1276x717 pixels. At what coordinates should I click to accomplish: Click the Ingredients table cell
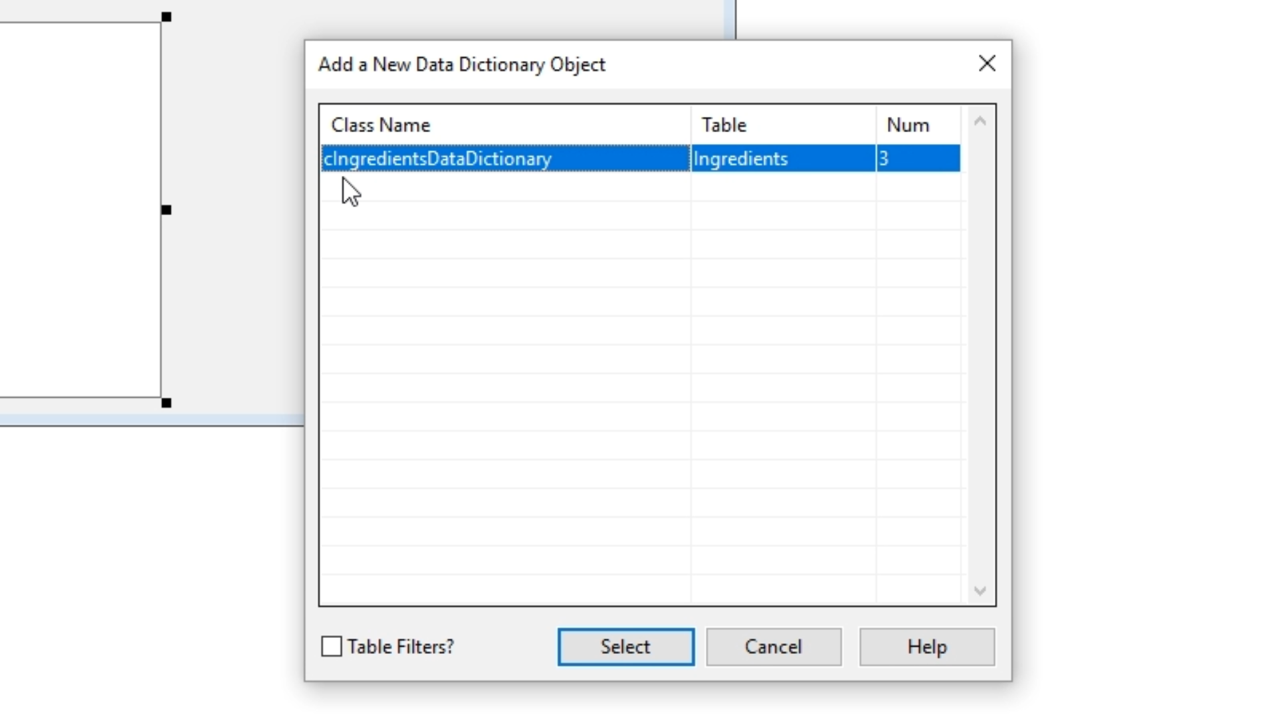tap(740, 159)
